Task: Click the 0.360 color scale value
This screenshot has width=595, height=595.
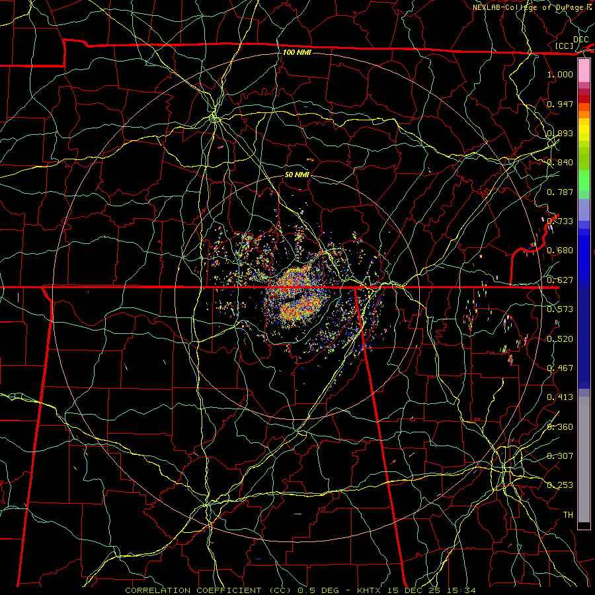Action: point(560,427)
